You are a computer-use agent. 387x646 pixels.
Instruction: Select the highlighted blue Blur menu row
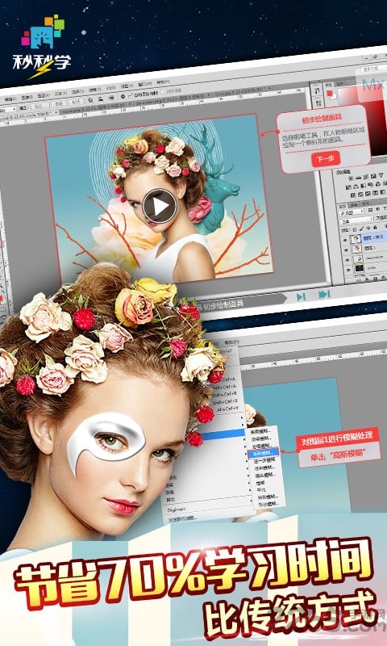click(223, 434)
